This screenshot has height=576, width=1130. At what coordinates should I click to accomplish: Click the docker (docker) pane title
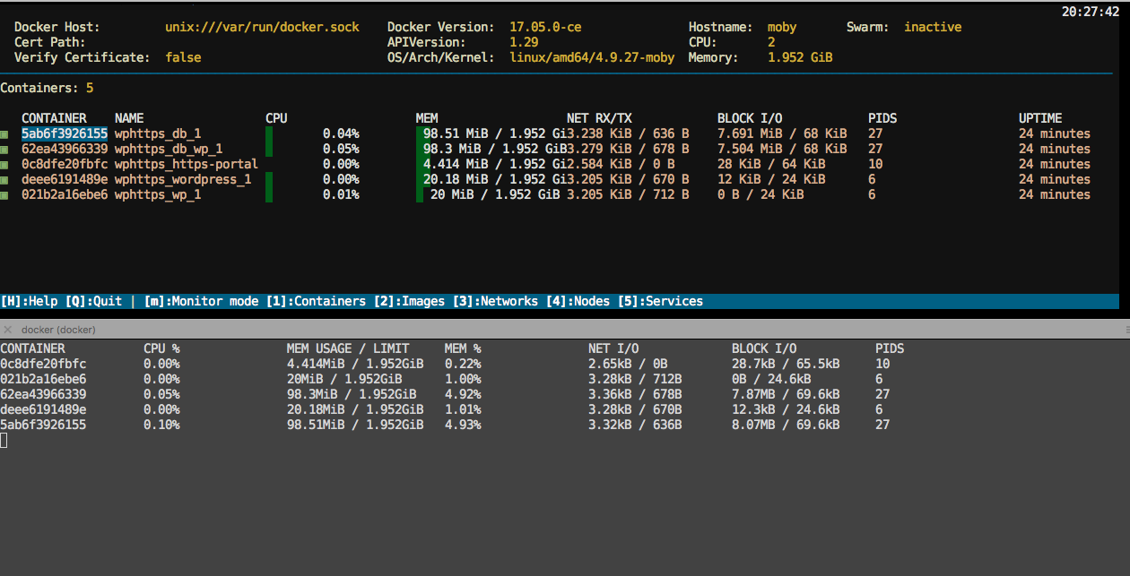tap(59, 331)
